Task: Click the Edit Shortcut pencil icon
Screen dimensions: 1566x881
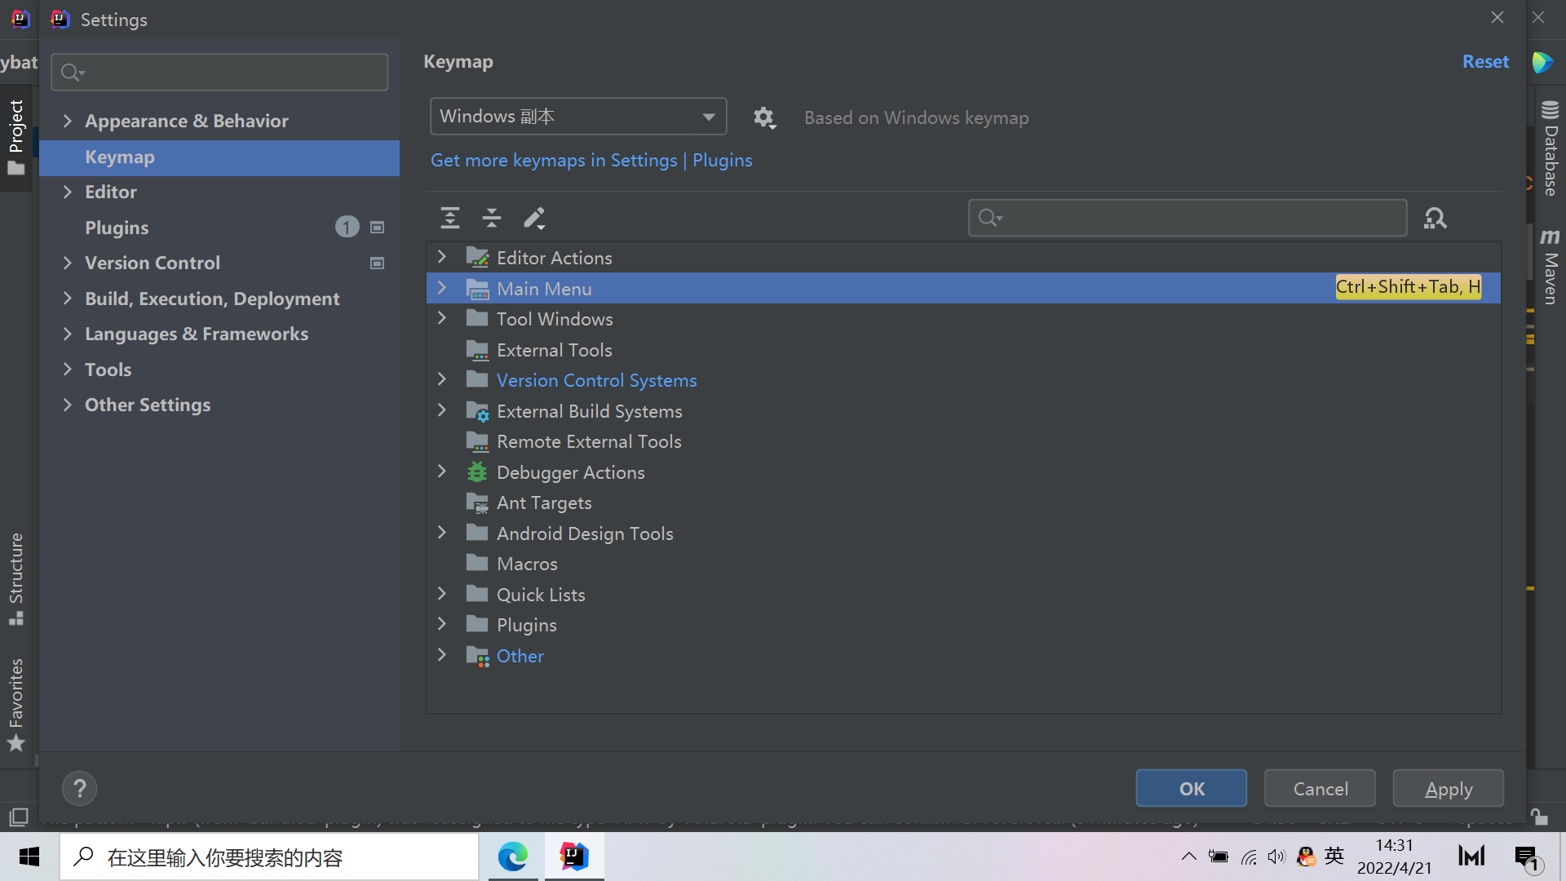Action: 534,218
